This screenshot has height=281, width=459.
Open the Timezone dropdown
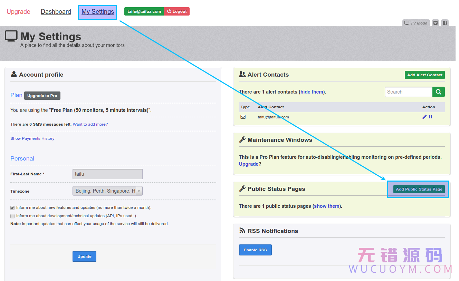click(107, 191)
